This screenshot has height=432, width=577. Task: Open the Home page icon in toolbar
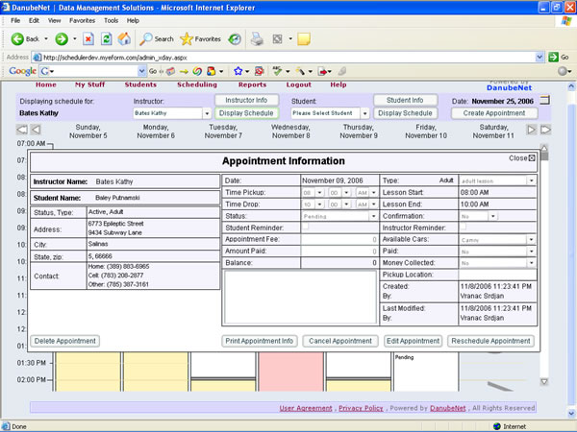pos(124,39)
